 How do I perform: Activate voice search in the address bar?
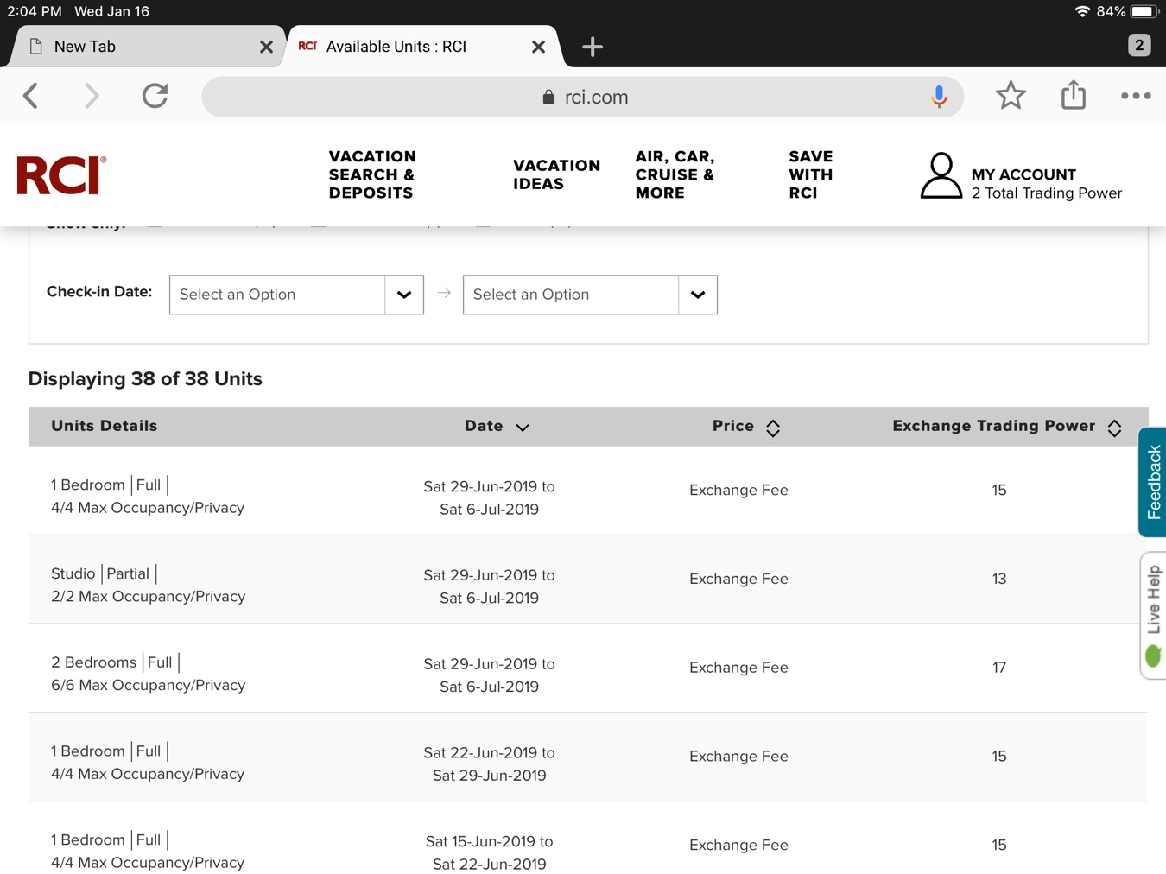[x=939, y=96]
